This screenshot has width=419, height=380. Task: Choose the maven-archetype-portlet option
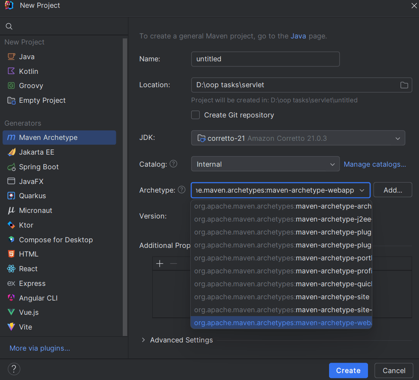pyautogui.click(x=281, y=258)
